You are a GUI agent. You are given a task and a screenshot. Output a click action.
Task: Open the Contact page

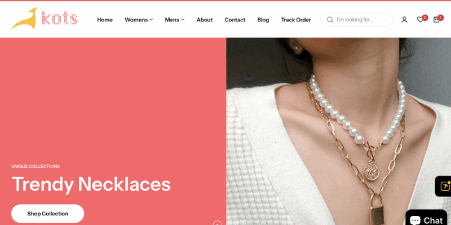coord(235,20)
